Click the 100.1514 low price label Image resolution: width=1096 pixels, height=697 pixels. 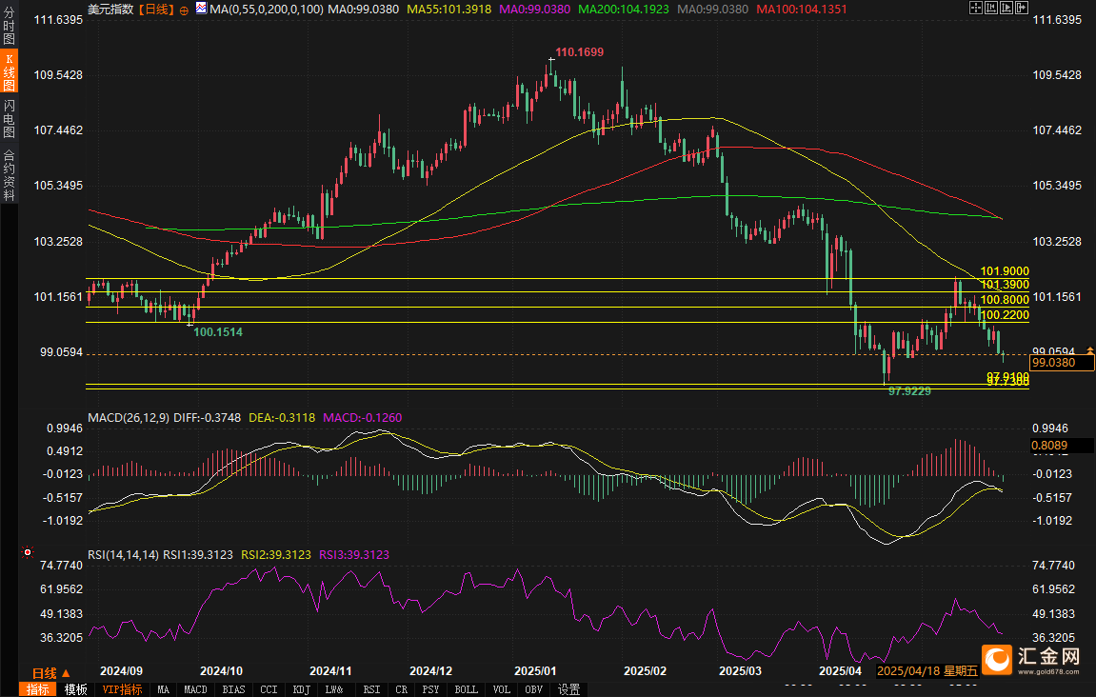tap(218, 332)
